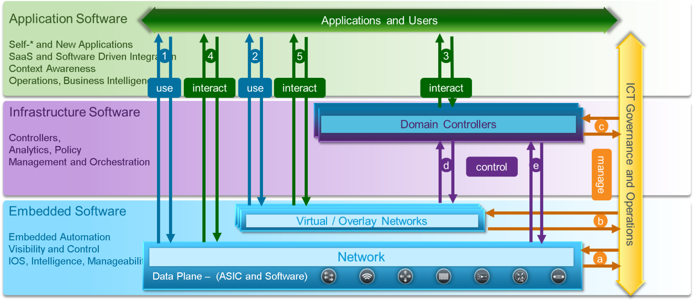
Task: Click the wireless Wi-Fi icon
Action: click(x=367, y=276)
